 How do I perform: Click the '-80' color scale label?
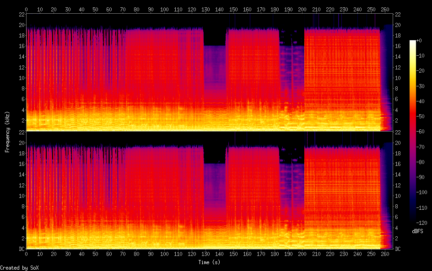421,162
